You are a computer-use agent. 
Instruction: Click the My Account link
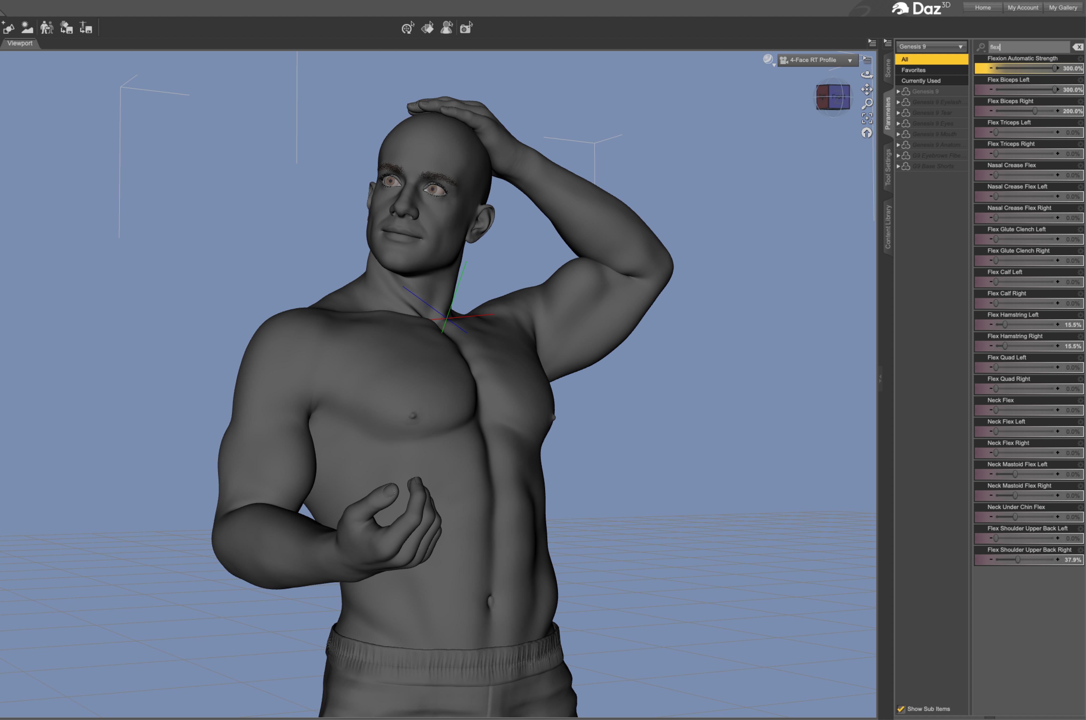[x=1023, y=7]
